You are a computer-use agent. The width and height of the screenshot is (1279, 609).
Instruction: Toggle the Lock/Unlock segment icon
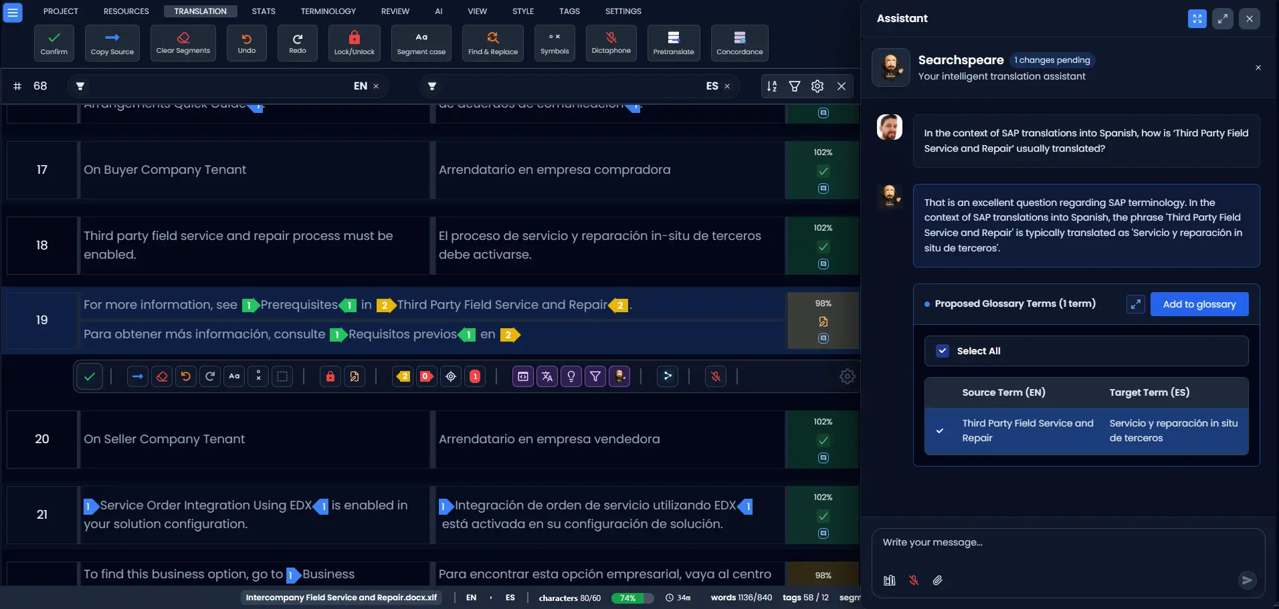pos(355,42)
